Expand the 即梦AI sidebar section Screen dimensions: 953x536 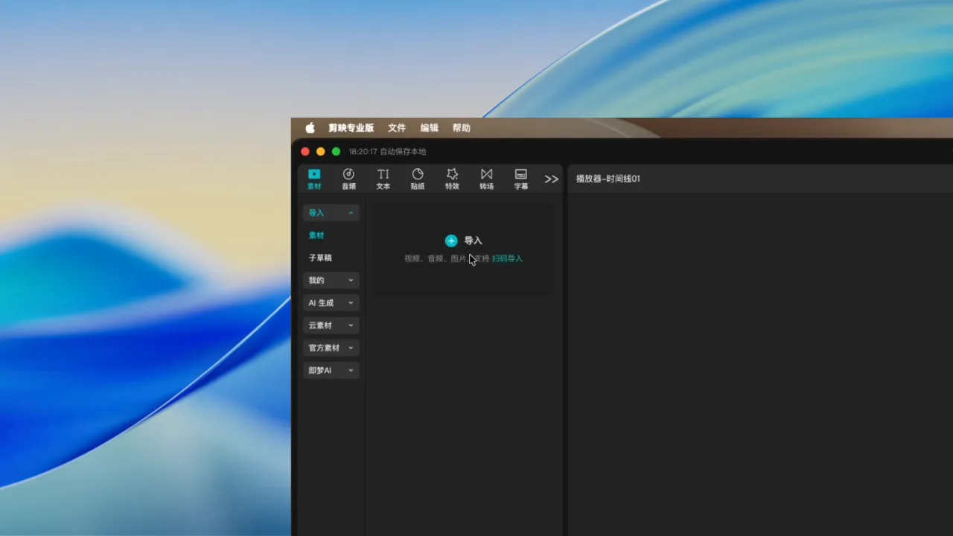pos(331,370)
